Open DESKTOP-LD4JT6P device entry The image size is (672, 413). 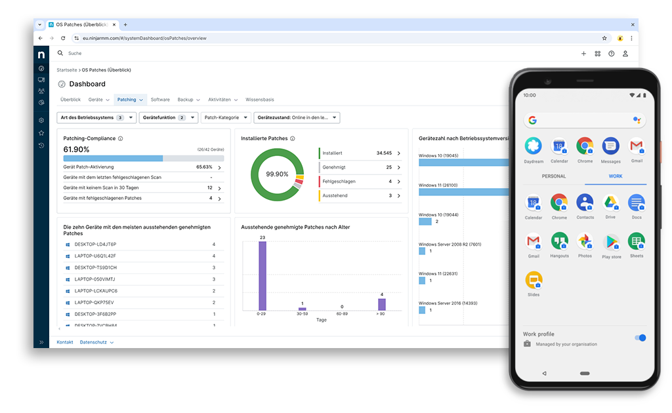[95, 245]
